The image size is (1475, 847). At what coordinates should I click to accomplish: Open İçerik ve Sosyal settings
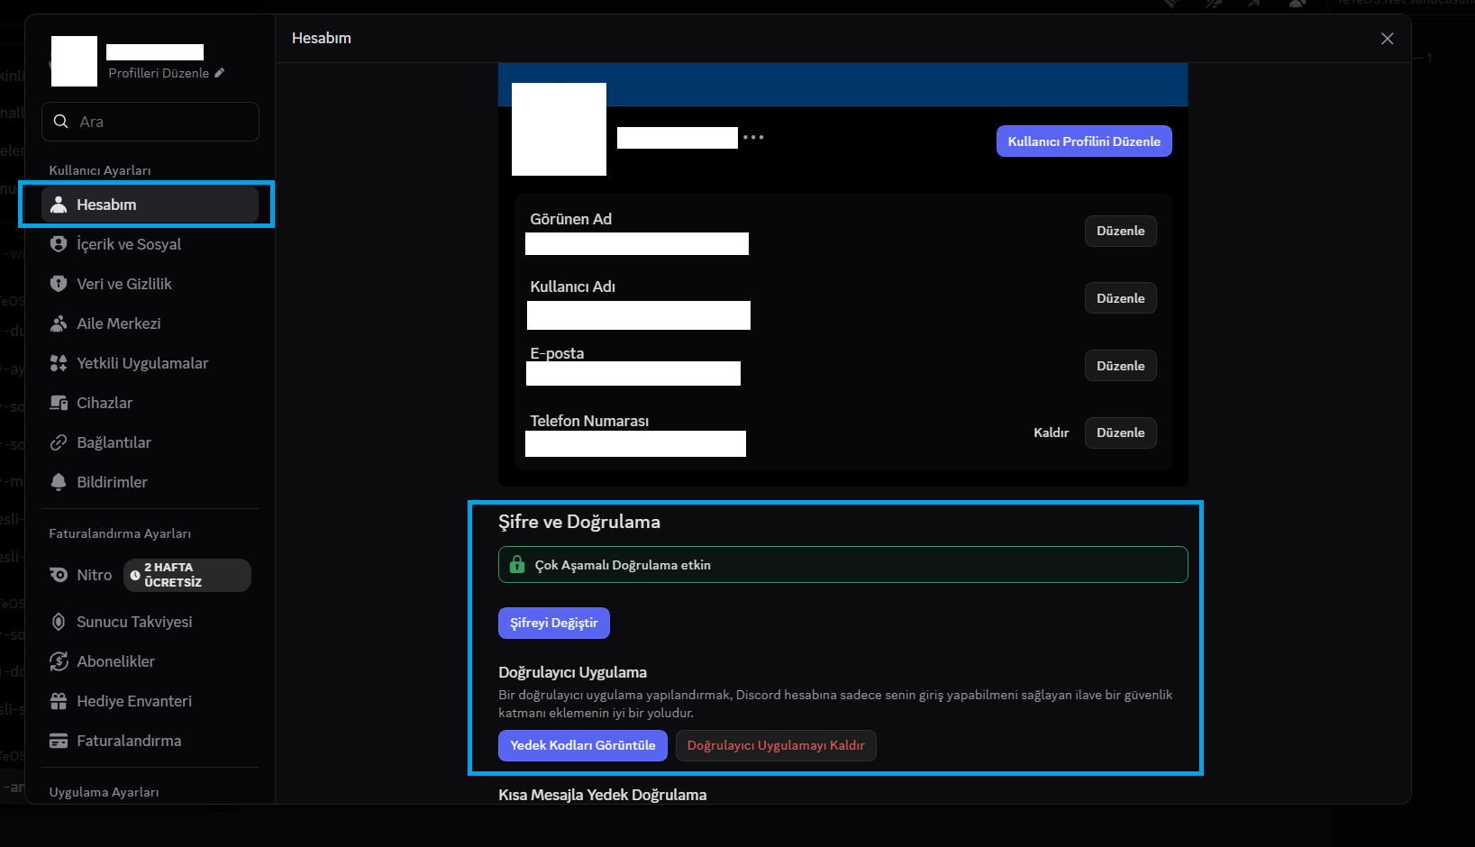point(150,244)
